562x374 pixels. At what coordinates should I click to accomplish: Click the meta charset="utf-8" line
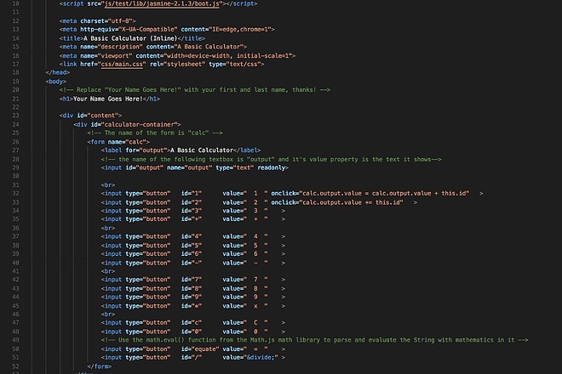pyautogui.click(x=97, y=21)
